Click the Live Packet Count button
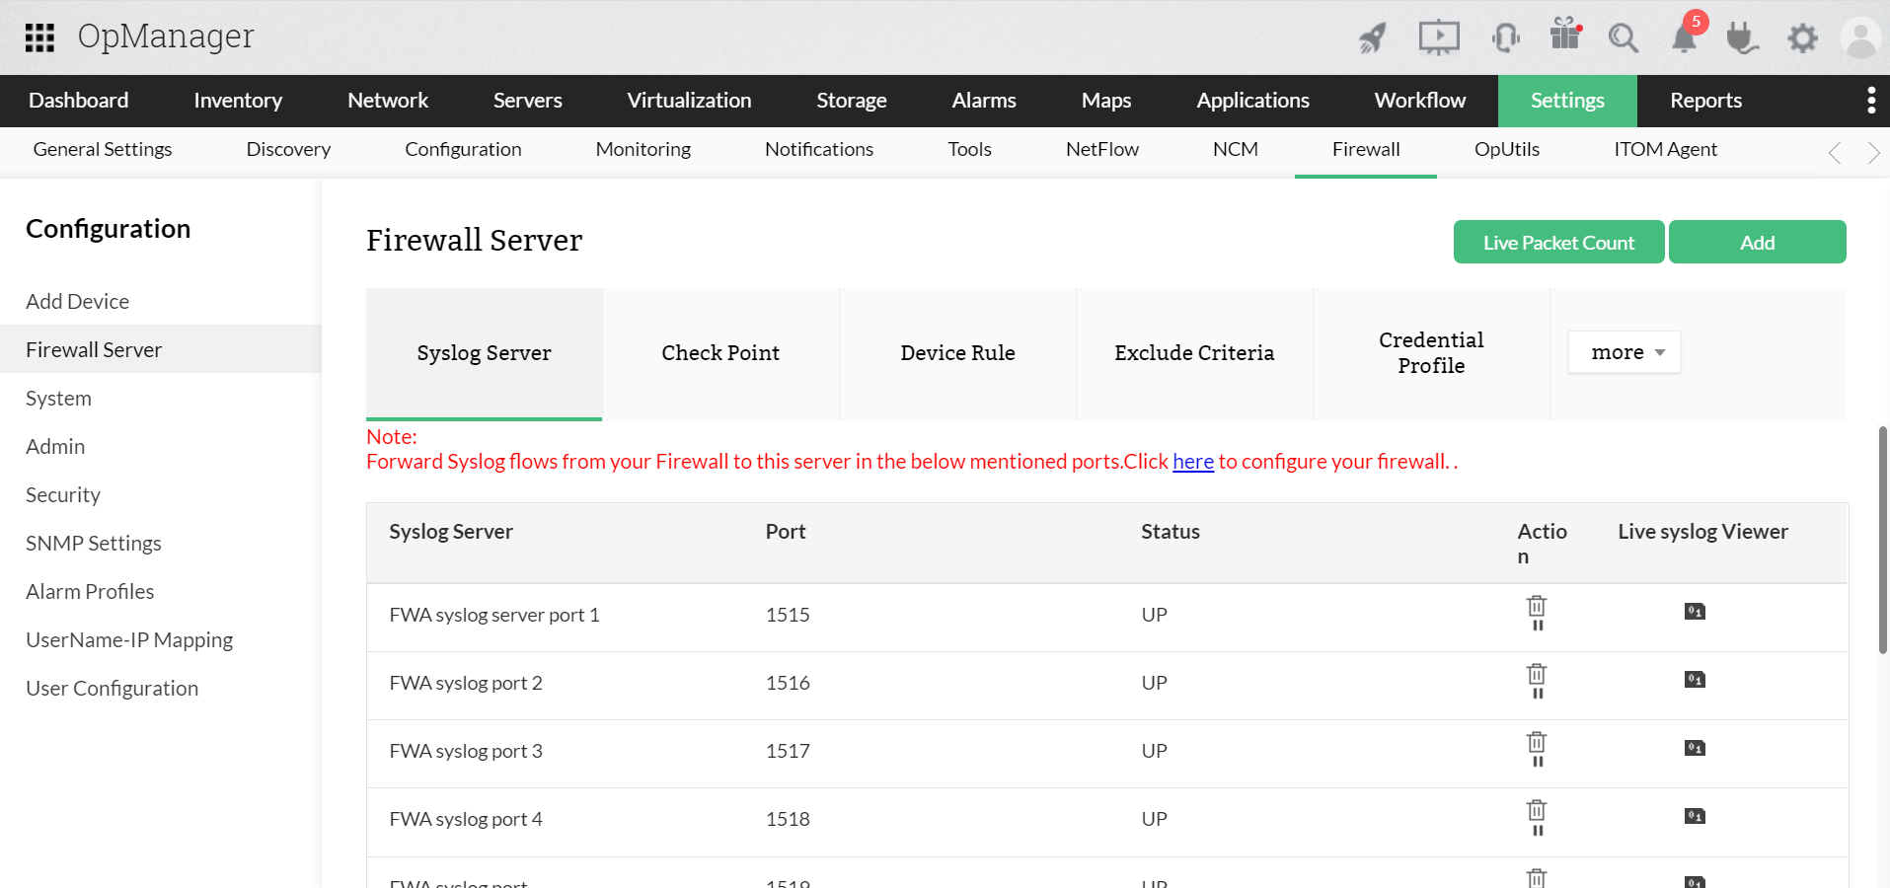 [x=1559, y=243]
